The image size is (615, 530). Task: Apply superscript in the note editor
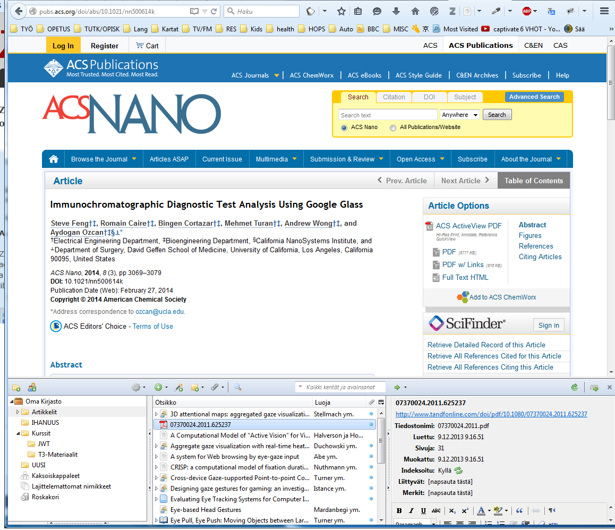coord(465,510)
